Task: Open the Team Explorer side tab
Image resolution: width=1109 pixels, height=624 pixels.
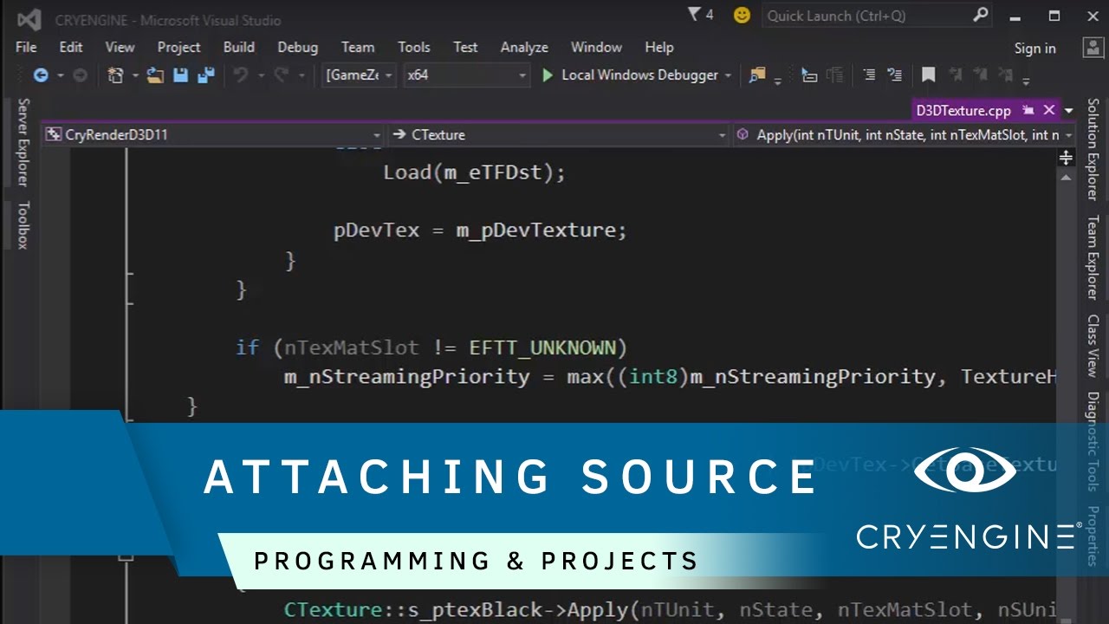Action: coord(1093,257)
